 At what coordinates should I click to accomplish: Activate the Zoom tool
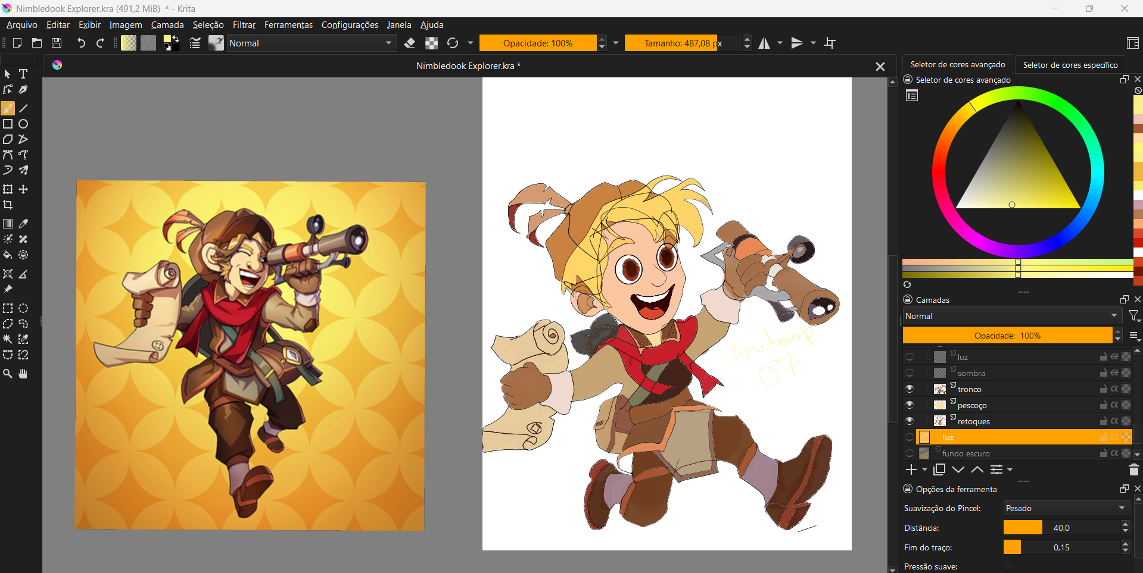coord(8,374)
